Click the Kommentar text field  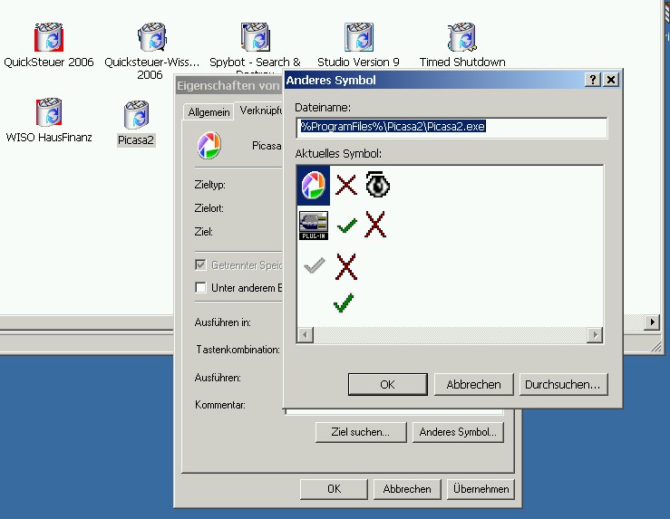pos(393,411)
